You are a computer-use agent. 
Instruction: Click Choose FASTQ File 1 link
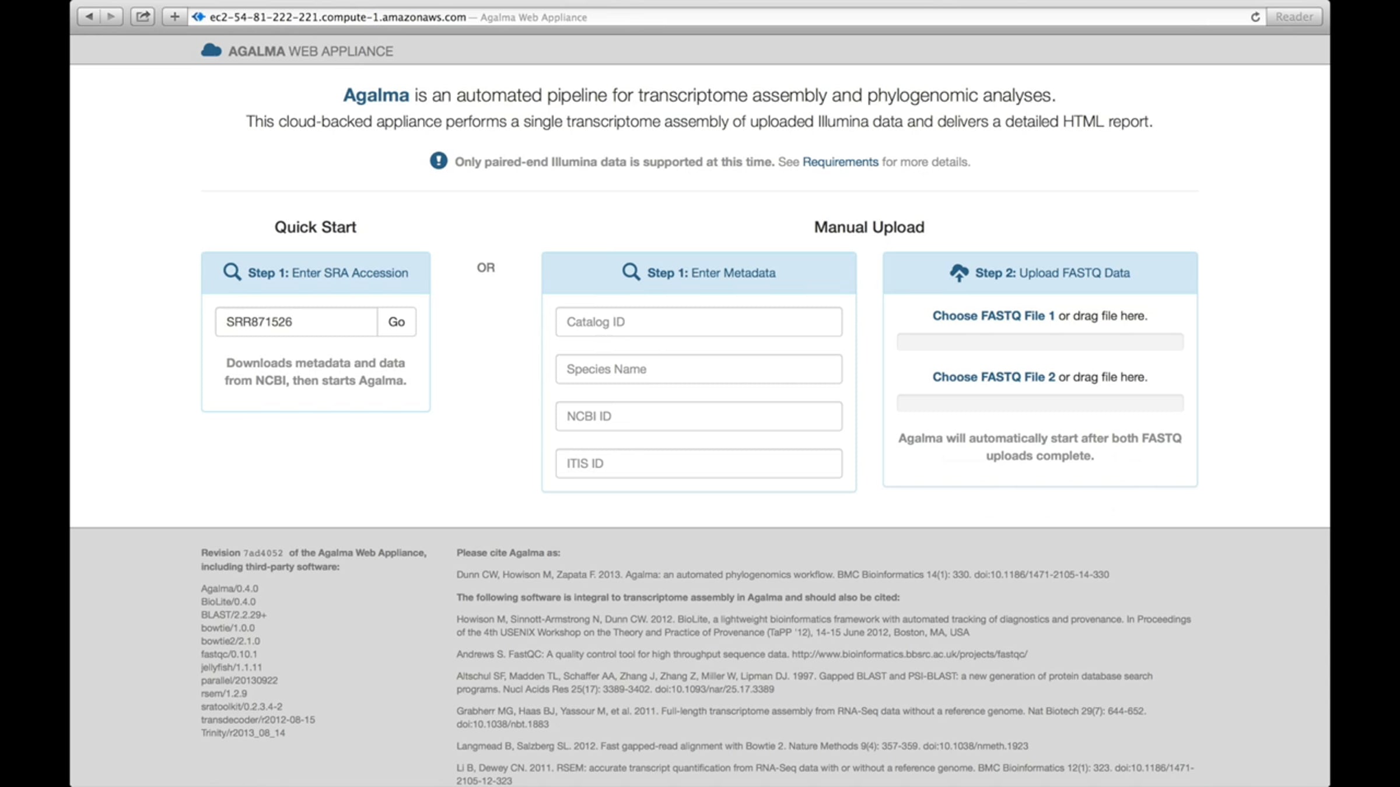[993, 315]
